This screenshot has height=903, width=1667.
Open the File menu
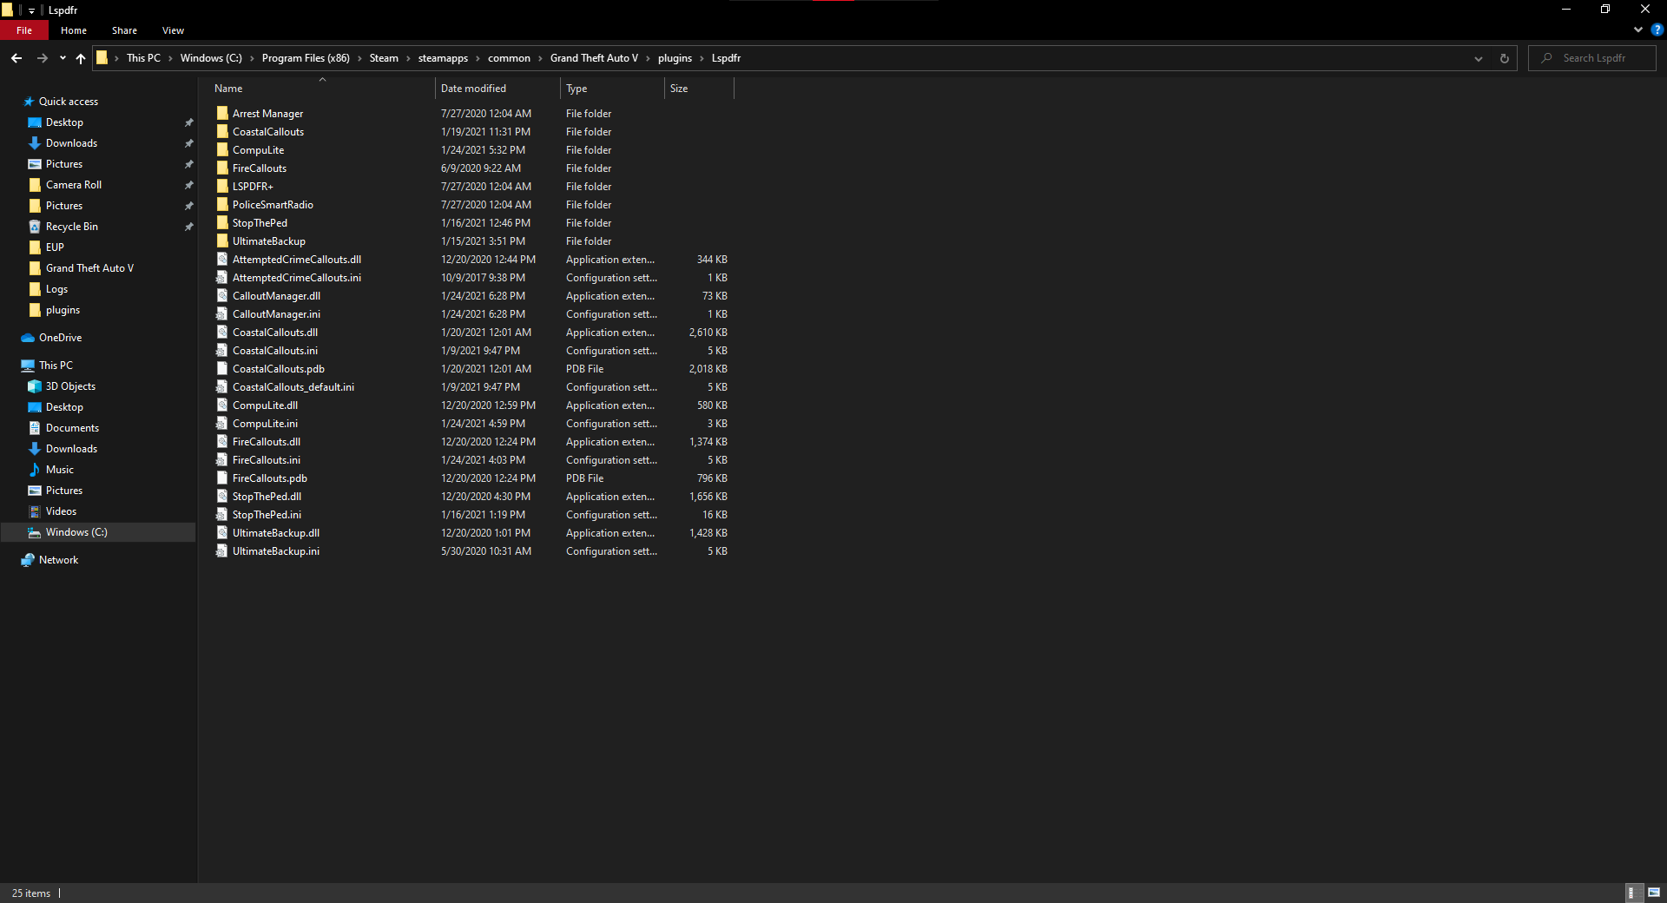pos(24,30)
